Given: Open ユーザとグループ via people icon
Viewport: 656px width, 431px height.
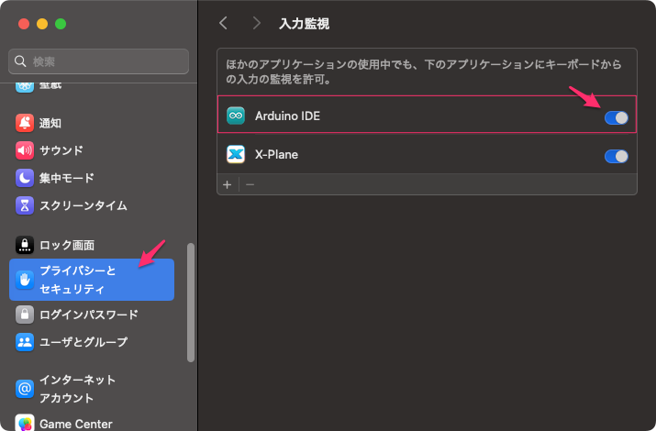Looking at the screenshot, I should click(25, 342).
